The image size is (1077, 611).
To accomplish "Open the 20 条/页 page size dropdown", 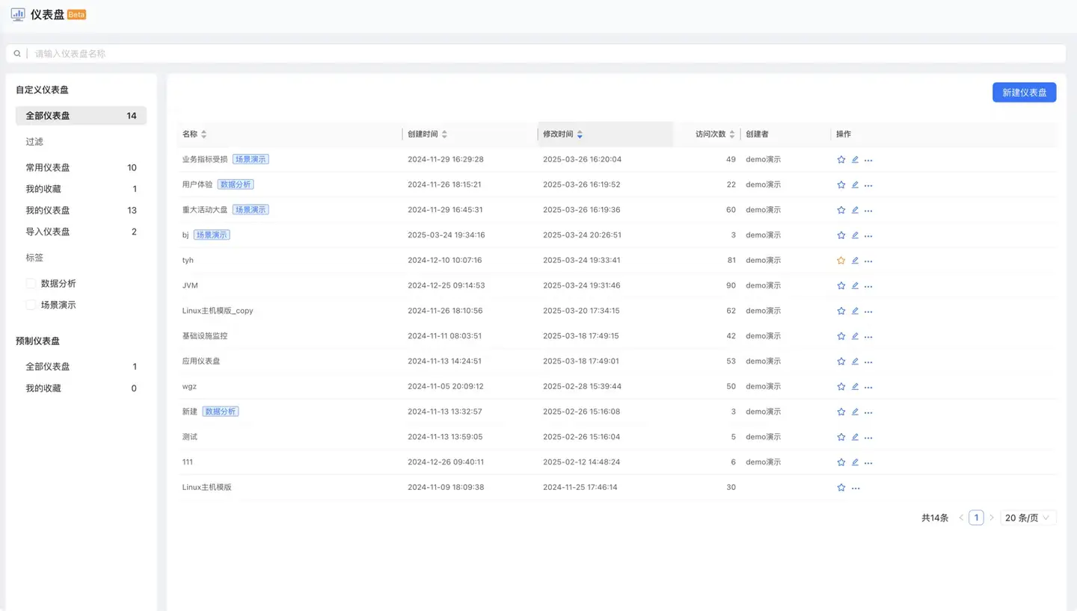I will coord(1028,518).
